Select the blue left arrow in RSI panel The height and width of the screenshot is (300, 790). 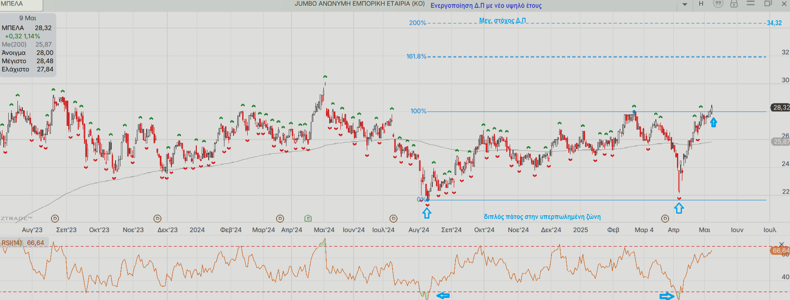click(443, 295)
